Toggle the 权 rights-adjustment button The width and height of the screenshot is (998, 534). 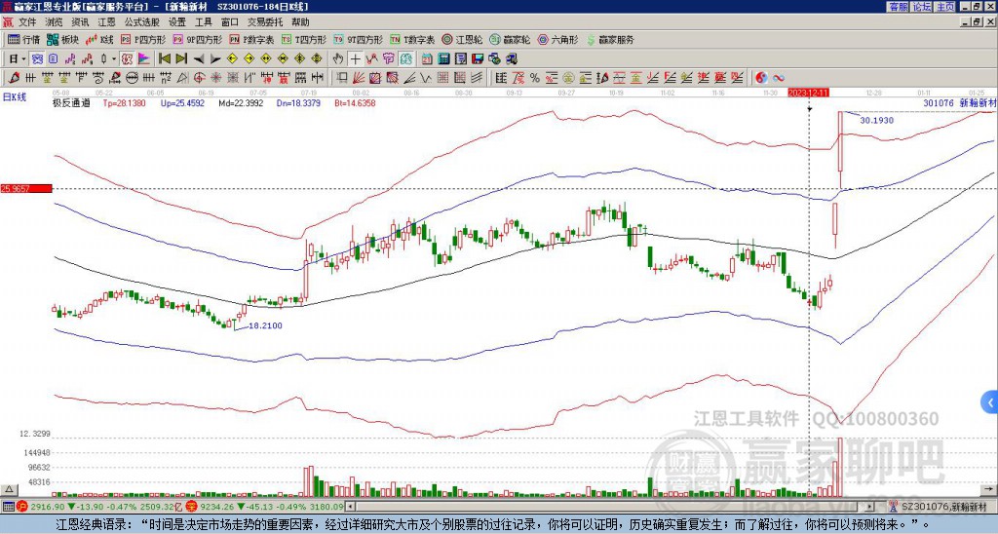click(127, 59)
